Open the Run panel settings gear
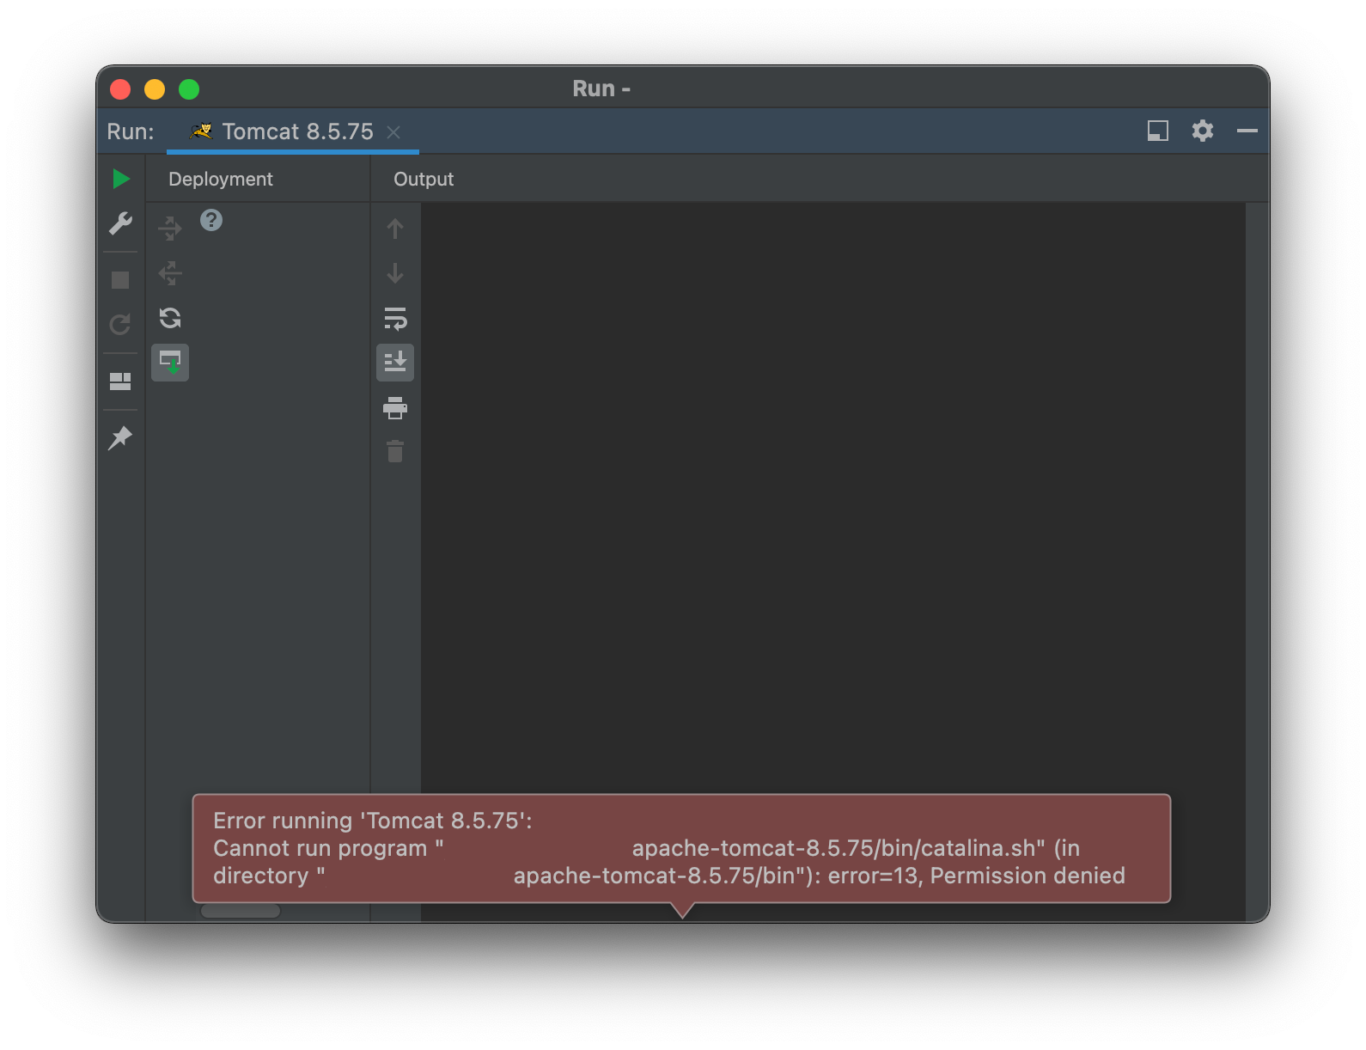Image resolution: width=1366 pixels, height=1050 pixels. [x=1203, y=131]
